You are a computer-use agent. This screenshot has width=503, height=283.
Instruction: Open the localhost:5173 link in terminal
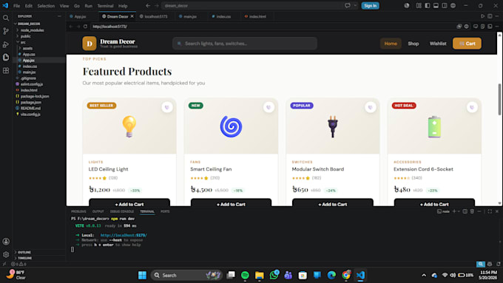point(124,235)
